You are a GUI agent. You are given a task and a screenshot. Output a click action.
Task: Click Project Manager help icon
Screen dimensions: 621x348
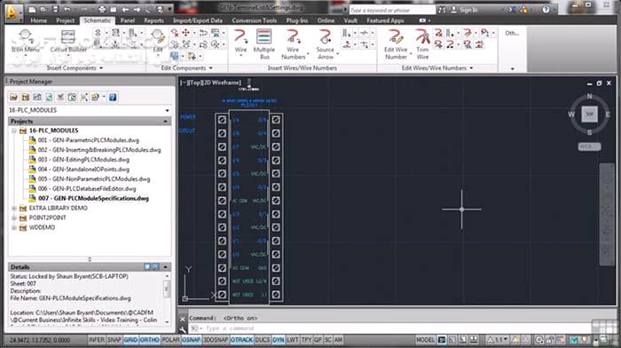click(x=113, y=97)
